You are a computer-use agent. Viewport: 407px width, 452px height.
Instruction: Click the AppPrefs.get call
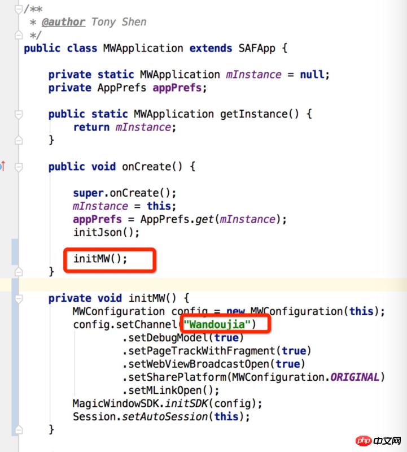tap(213, 219)
